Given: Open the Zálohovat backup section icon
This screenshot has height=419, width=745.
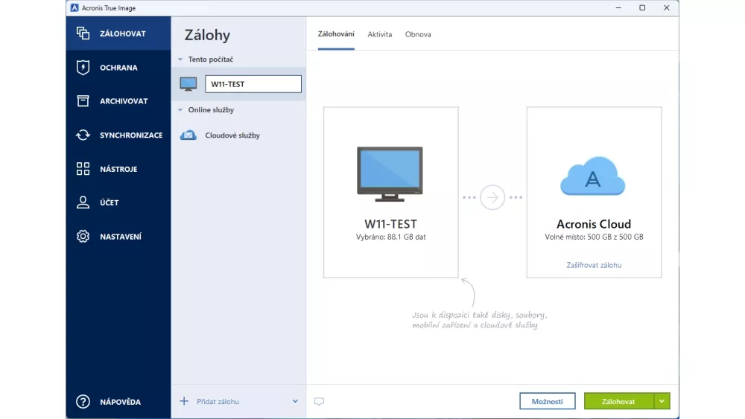Looking at the screenshot, I should [83, 33].
